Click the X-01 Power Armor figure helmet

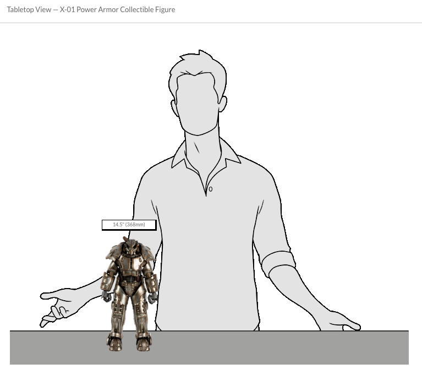130,247
